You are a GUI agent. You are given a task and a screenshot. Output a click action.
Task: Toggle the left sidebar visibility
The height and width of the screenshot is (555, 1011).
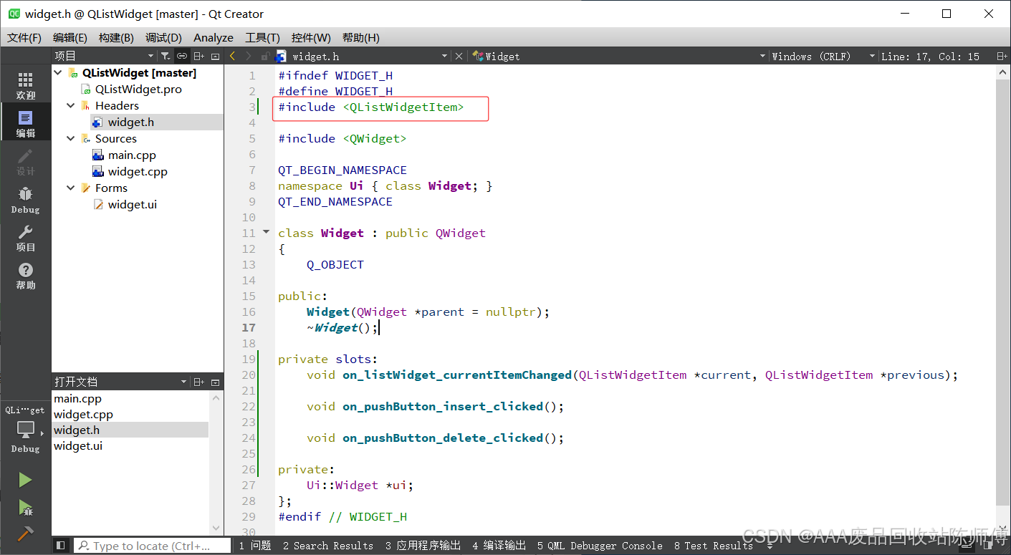click(60, 546)
